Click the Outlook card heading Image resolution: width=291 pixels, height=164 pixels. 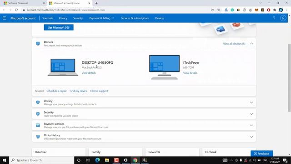click(x=211, y=152)
